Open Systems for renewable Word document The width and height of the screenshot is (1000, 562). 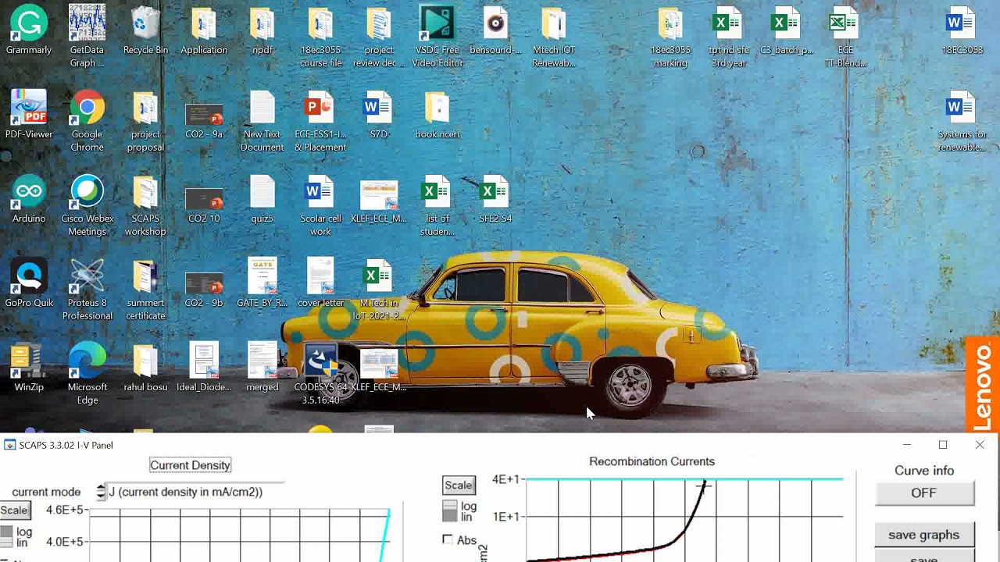tap(962, 121)
